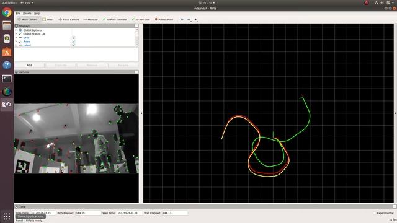Click the crosshair add-tool icon in toolbar
Image resolution: width=397 pixels, height=223 pixels.
[182, 19]
